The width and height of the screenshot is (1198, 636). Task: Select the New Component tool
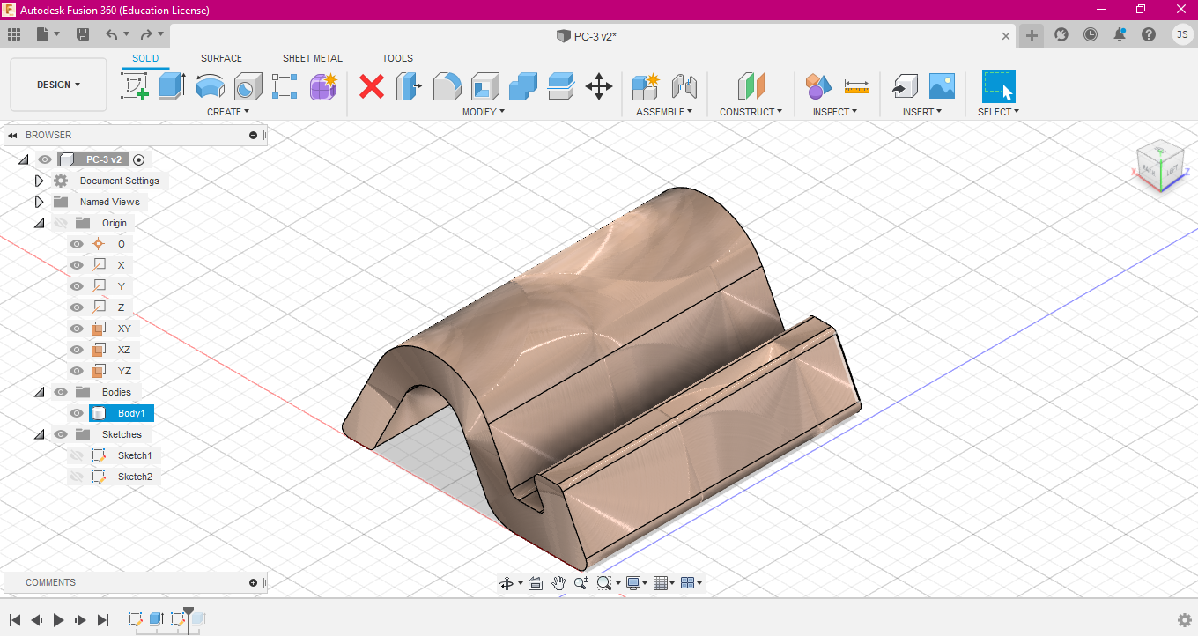(646, 85)
